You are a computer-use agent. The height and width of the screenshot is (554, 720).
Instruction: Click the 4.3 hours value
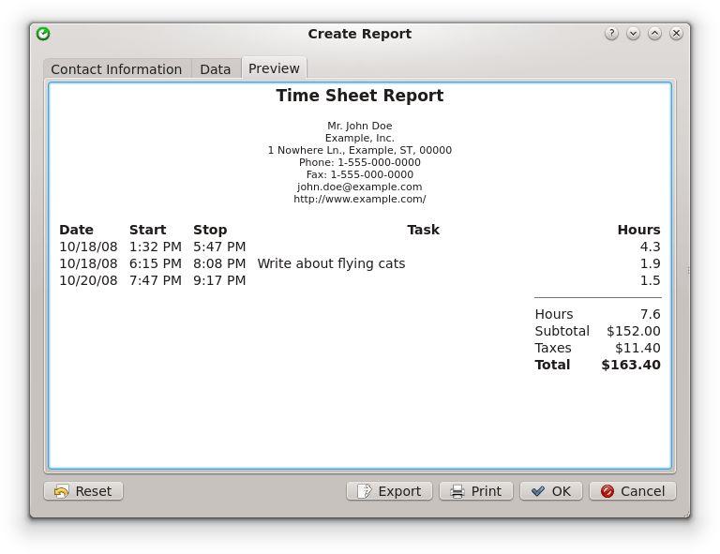651,247
